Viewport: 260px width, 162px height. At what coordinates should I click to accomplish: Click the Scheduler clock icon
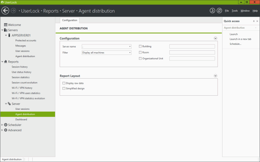[x=6, y=125]
